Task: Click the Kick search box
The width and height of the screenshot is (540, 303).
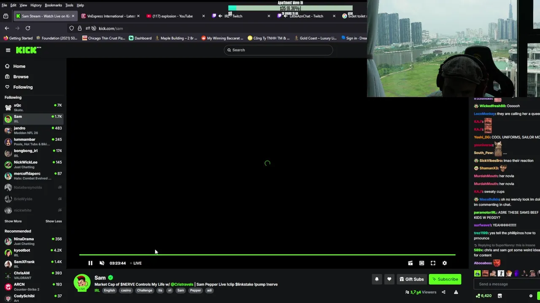Action: coord(278,50)
